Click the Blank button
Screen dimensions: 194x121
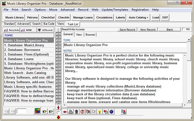point(170,30)
